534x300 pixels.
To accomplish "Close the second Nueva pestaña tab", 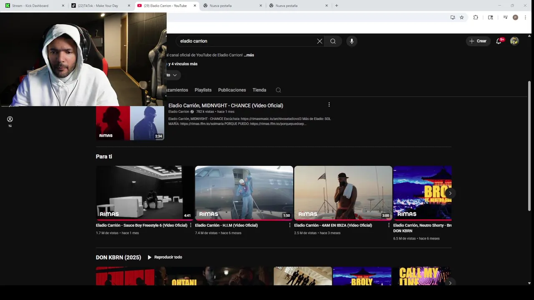I will 327,6.
